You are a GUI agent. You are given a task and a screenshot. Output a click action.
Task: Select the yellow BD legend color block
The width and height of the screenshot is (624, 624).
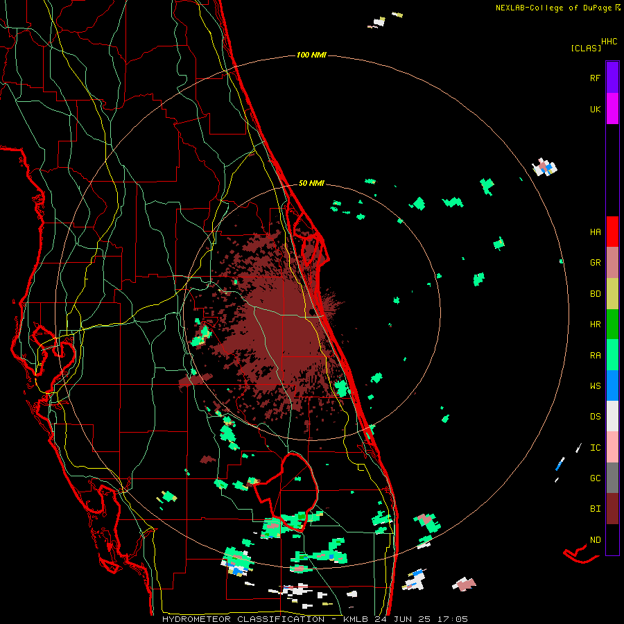pos(612,294)
